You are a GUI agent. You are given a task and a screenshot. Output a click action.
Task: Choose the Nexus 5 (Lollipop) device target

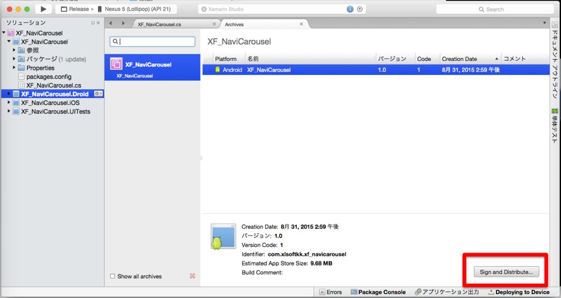pos(134,9)
